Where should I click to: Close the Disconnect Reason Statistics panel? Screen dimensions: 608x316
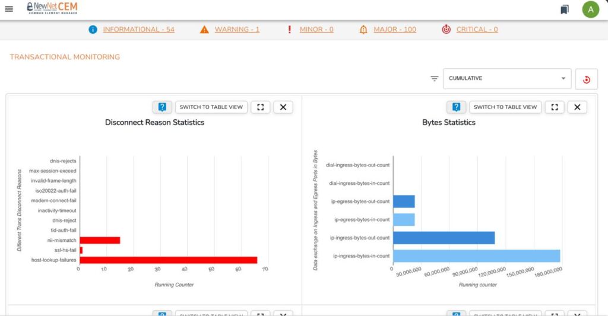(x=283, y=107)
